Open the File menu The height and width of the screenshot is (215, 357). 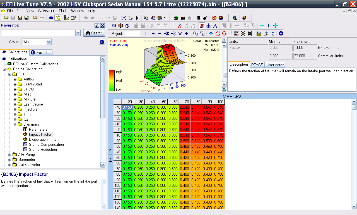(10, 11)
